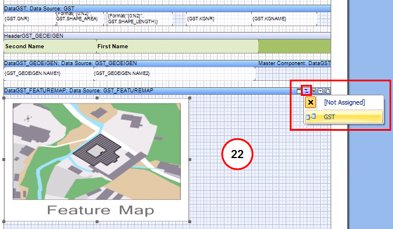Viewport: 393px width, 229px height.
Task: Select the {GST_GEOEIGEN.NAME1} text field
Action: click(48, 73)
